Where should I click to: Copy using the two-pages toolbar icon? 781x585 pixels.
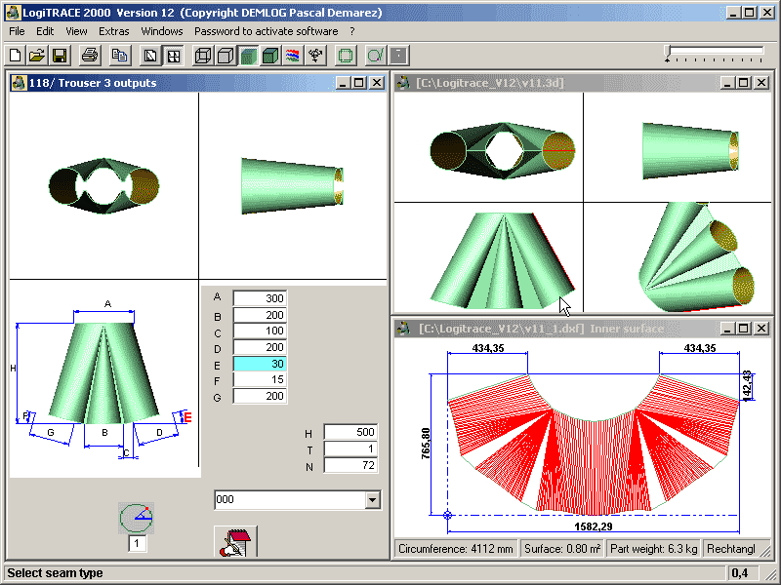pyautogui.click(x=119, y=56)
